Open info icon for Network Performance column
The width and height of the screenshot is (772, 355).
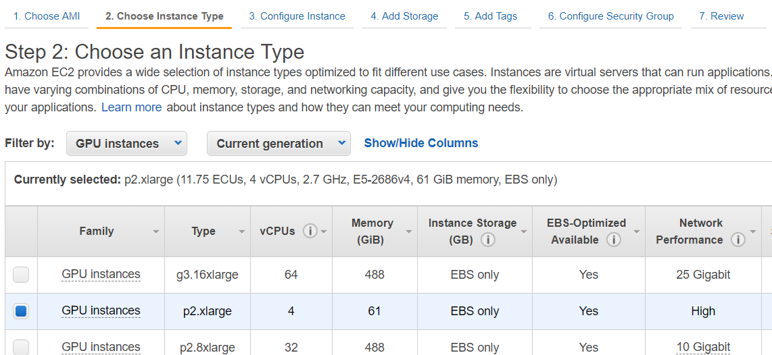pos(738,240)
